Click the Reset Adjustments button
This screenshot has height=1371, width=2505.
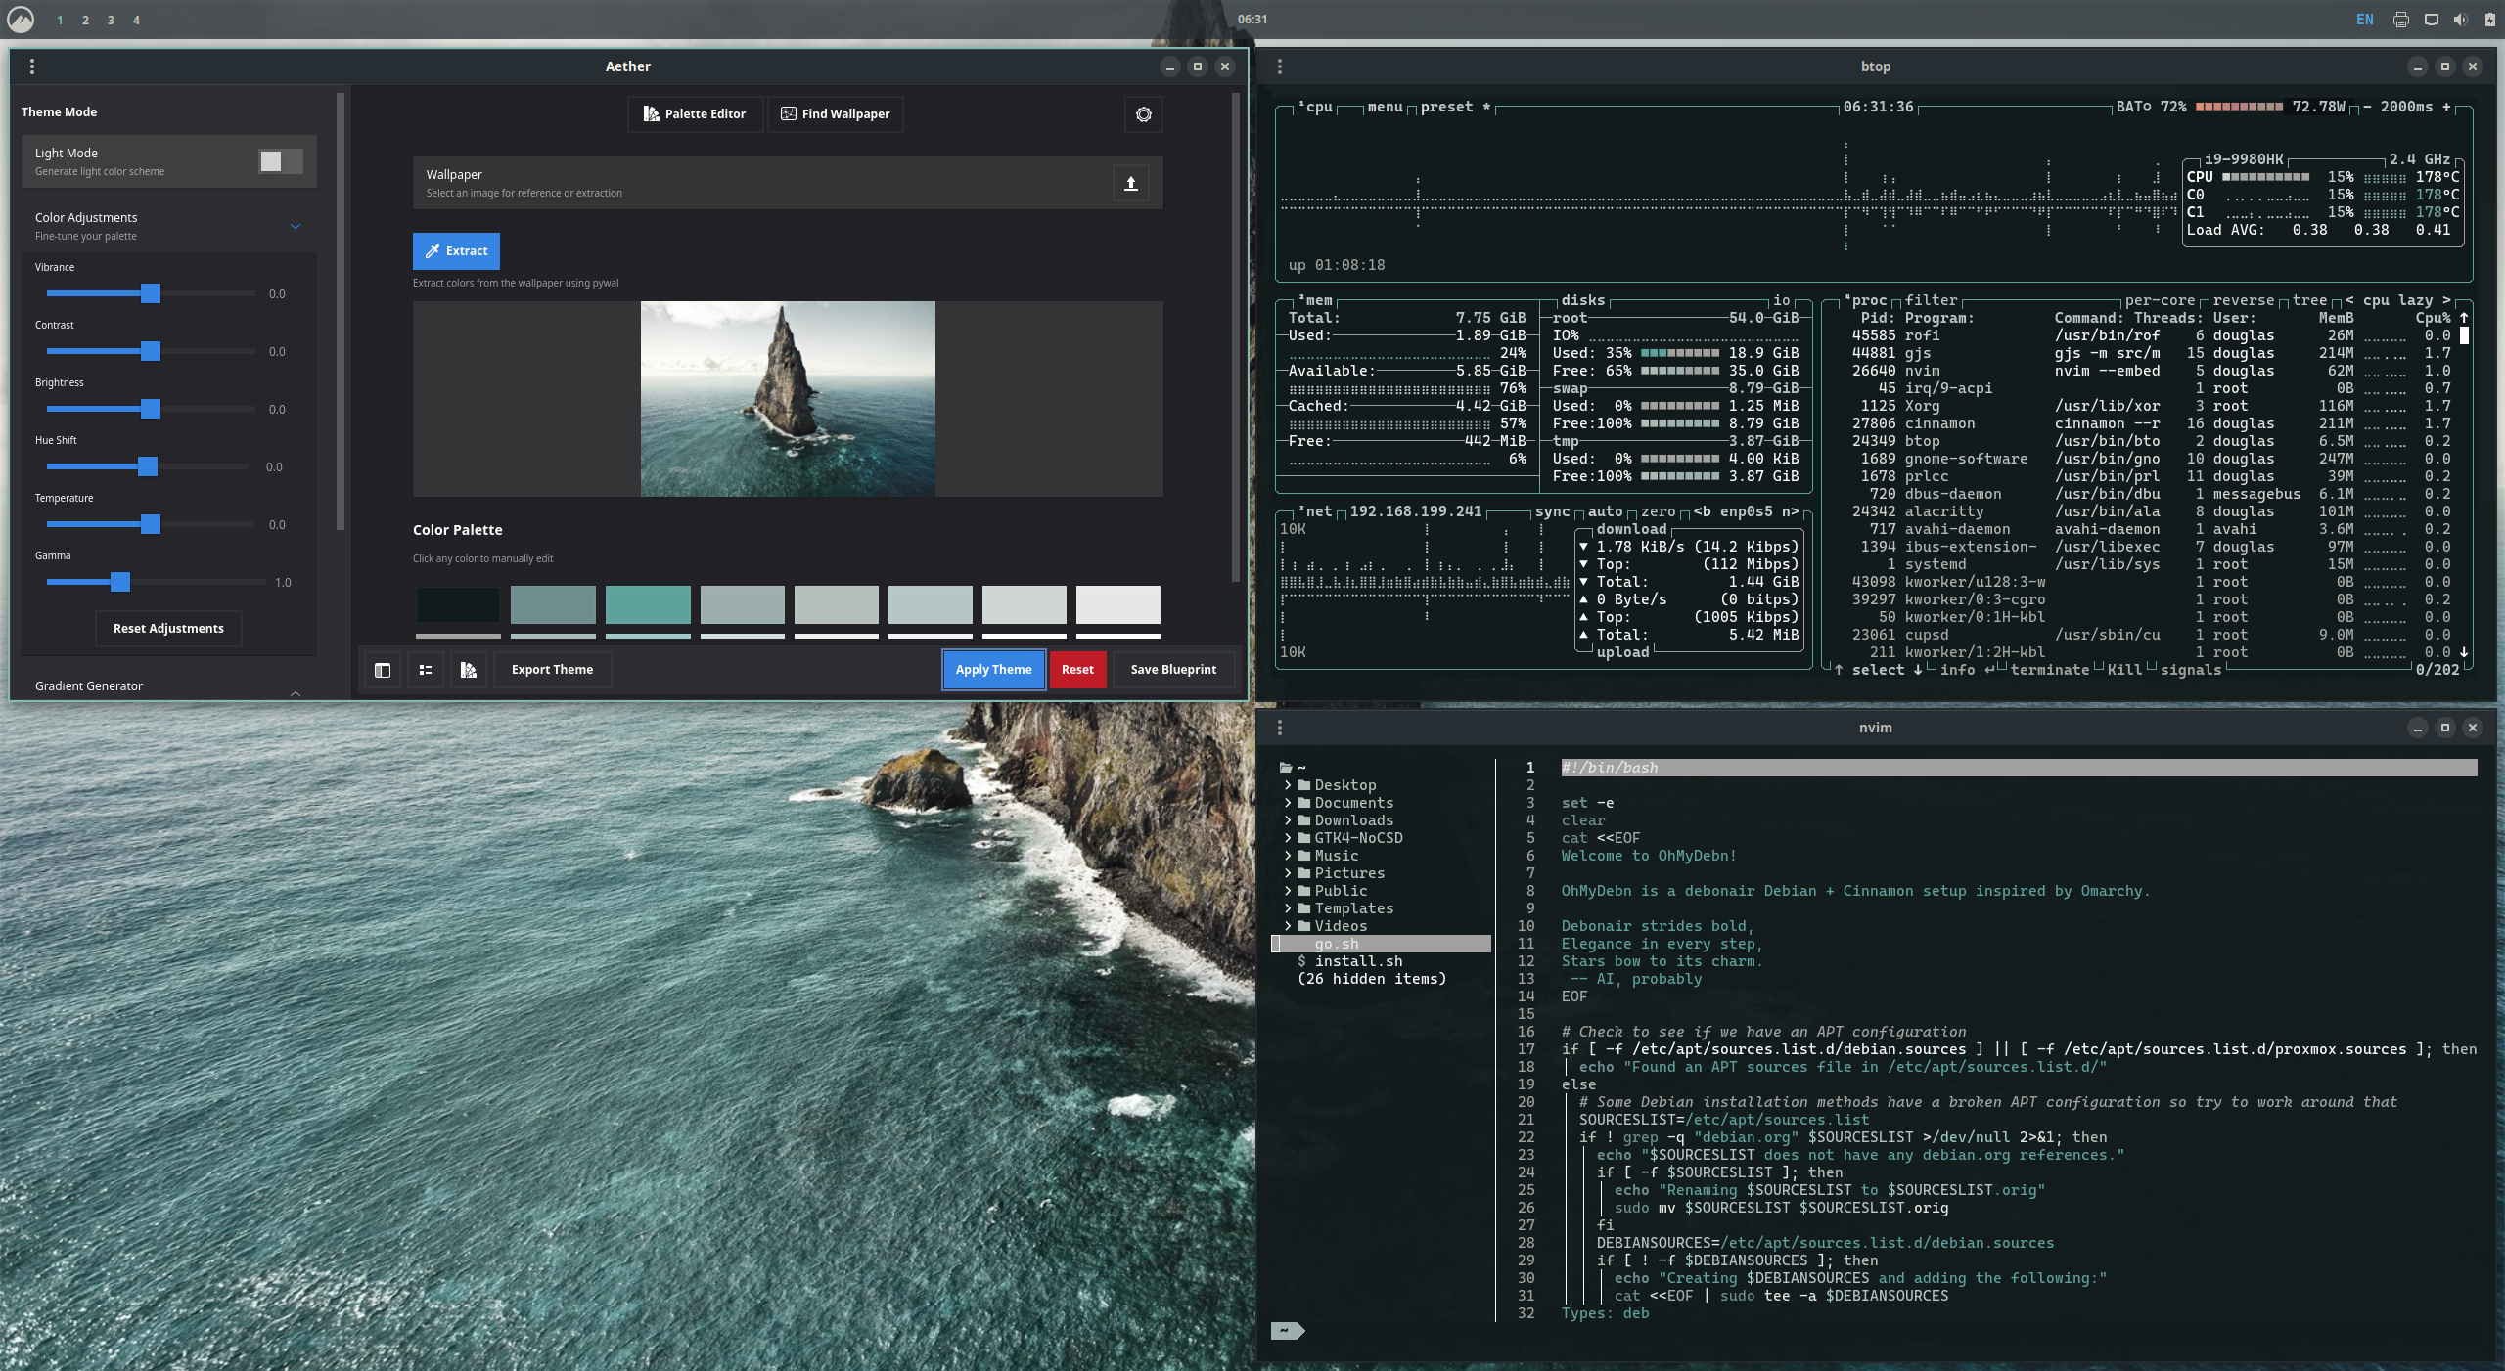[x=168, y=629]
